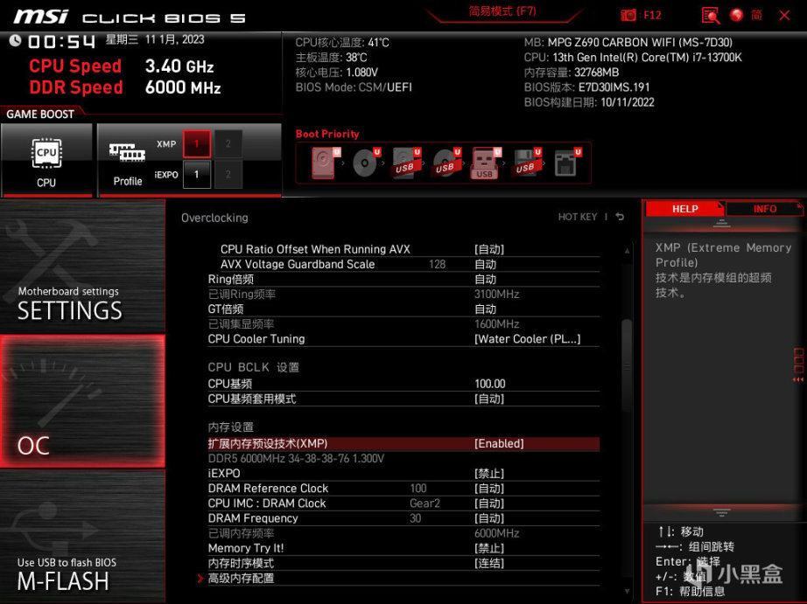Click the 已调内存频率 6000MHz row

pyautogui.click(x=403, y=533)
